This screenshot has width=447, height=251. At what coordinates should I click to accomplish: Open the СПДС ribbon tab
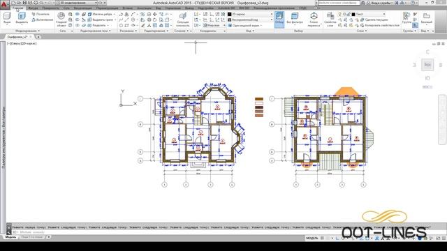point(302,8)
